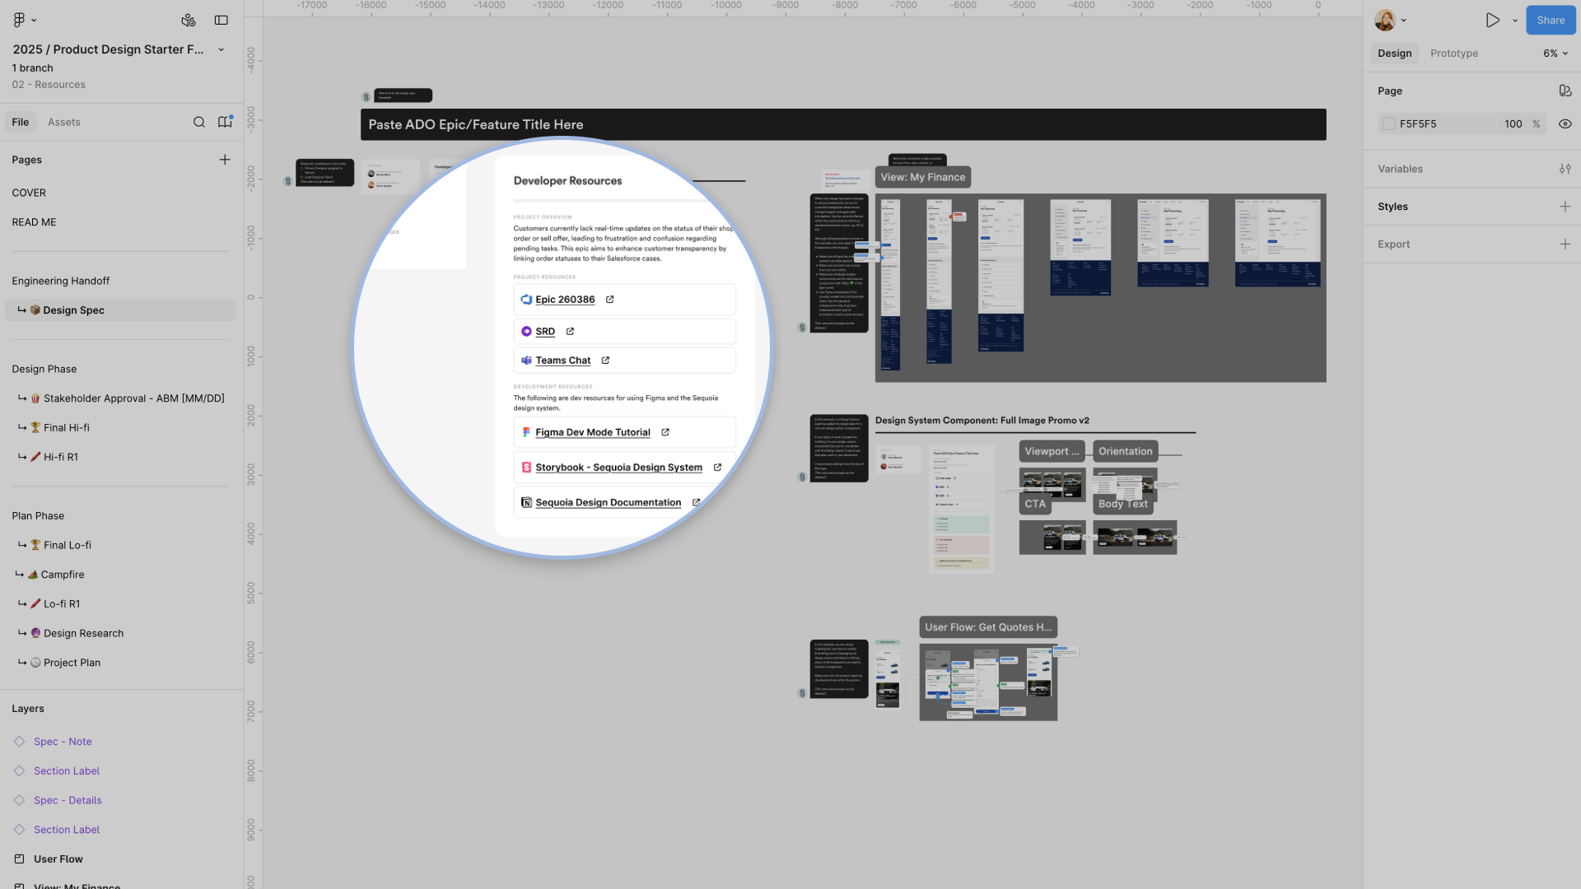Click the present play button icon
This screenshot has width=1581, height=889.
[1492, 20]
